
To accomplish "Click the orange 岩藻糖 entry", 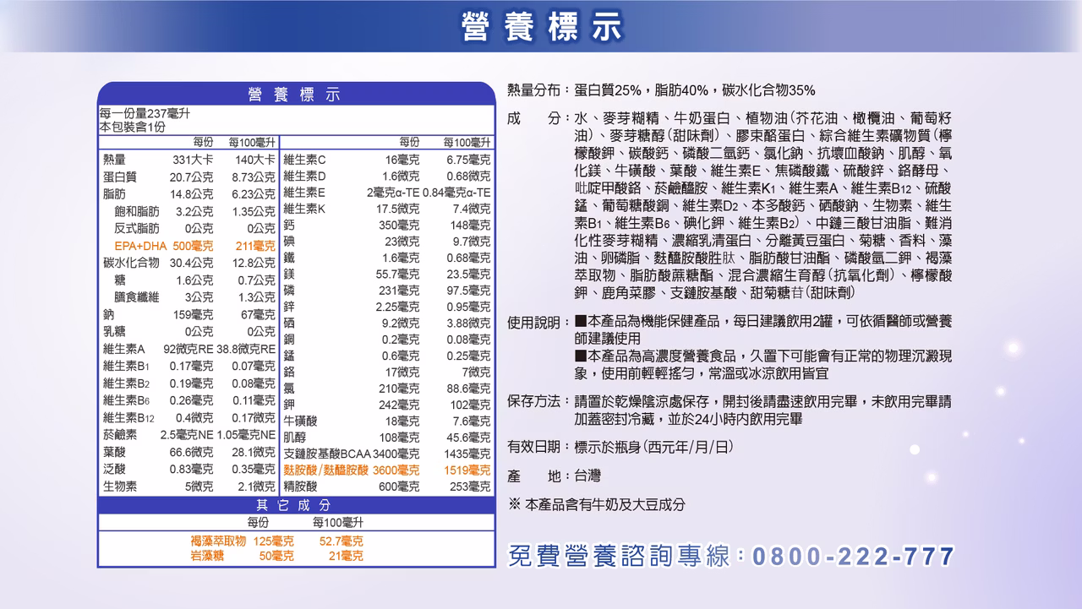I will [x=206, y=555].
